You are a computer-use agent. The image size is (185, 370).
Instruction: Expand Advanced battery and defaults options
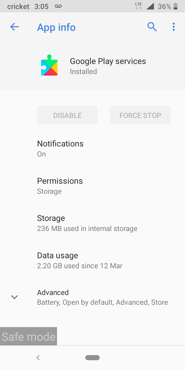tap(102, 297)
